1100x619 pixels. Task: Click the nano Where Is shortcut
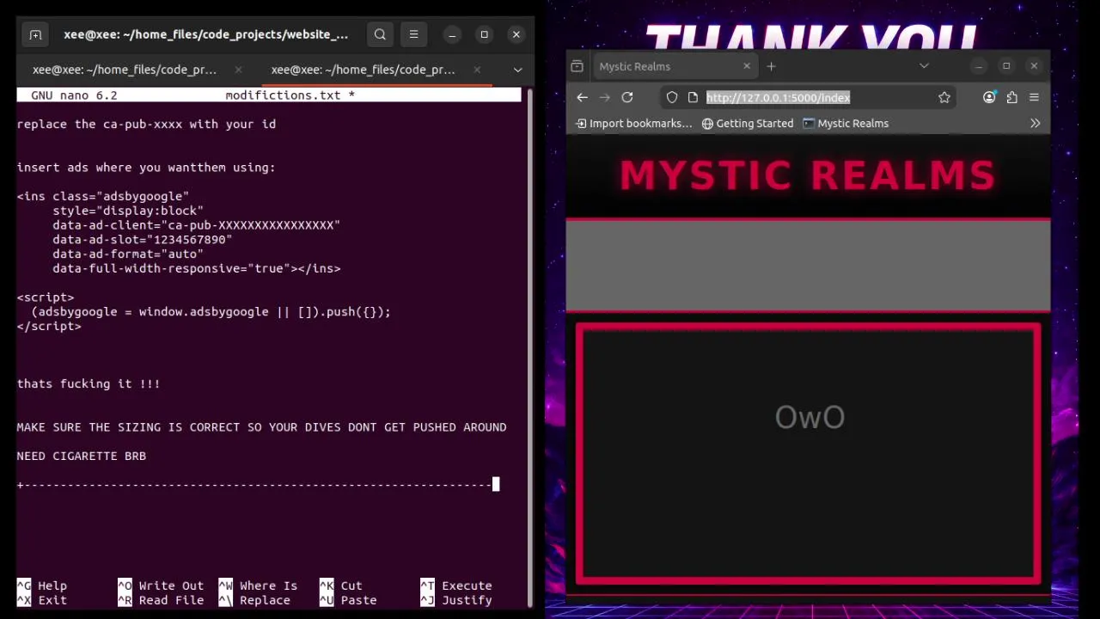coord(258,585)
